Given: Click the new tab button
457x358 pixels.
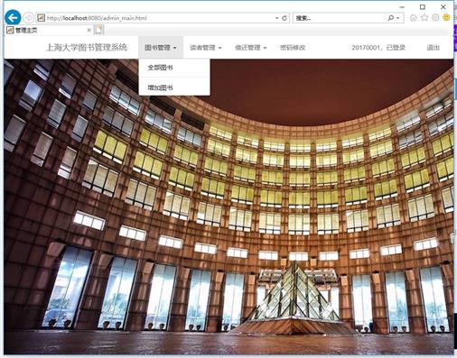Looking at the screenshot, I should click(x=98, y=30).
